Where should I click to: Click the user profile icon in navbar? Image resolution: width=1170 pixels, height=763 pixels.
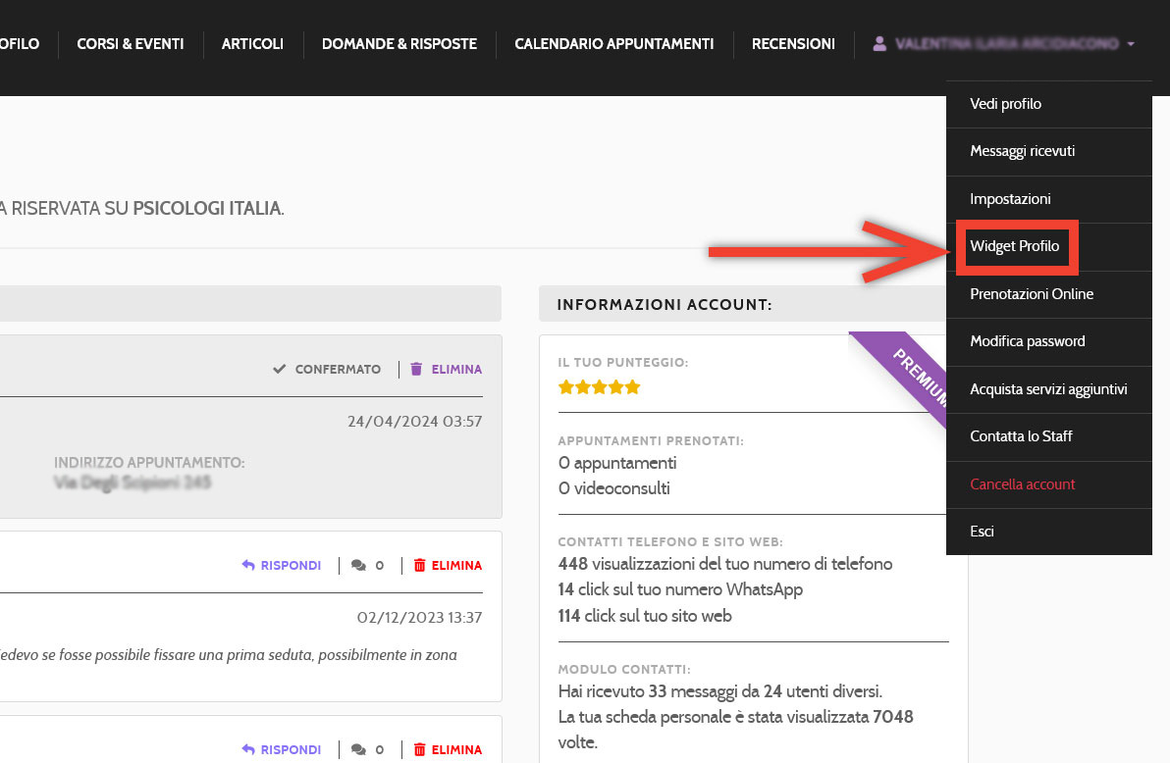(879, 44)
